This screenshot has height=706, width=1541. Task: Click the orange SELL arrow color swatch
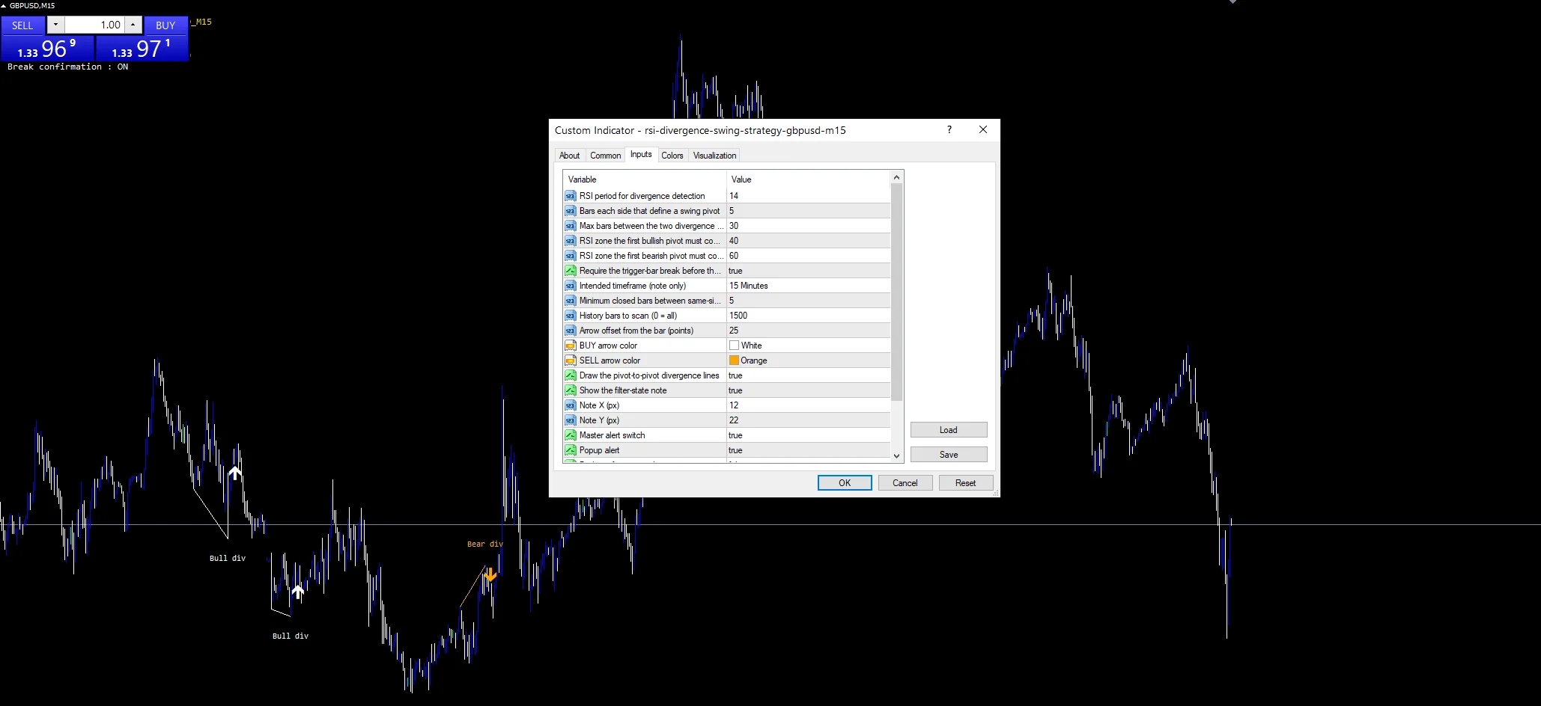[x=735, y=360]
